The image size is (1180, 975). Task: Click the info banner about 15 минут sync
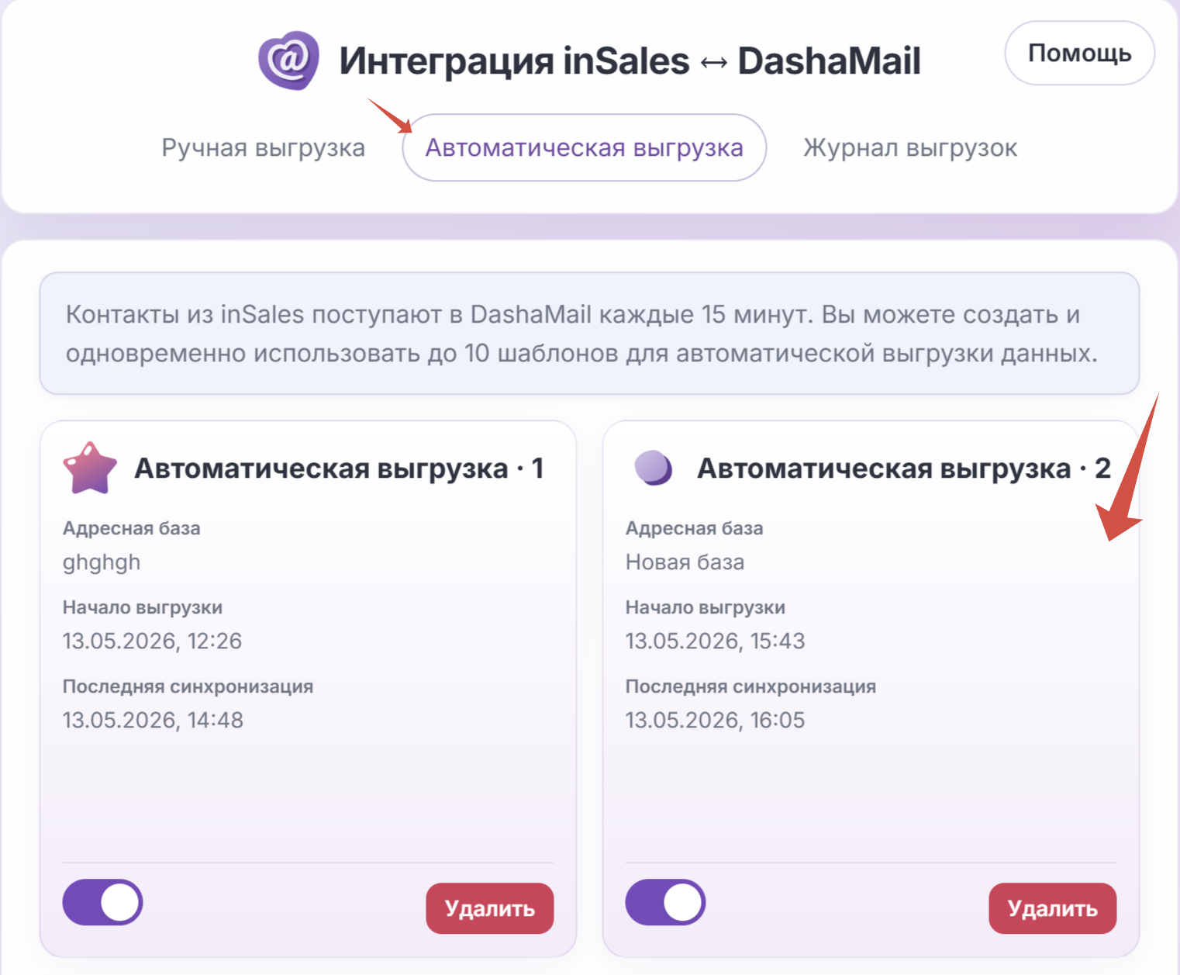point(589,334)
